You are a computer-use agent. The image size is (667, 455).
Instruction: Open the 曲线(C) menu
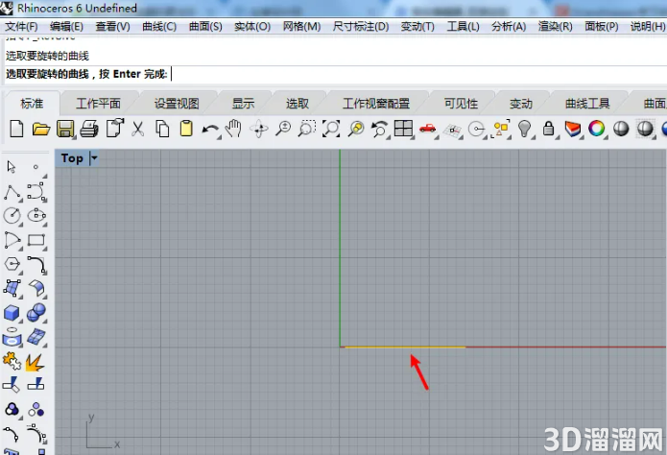[159, 26]
